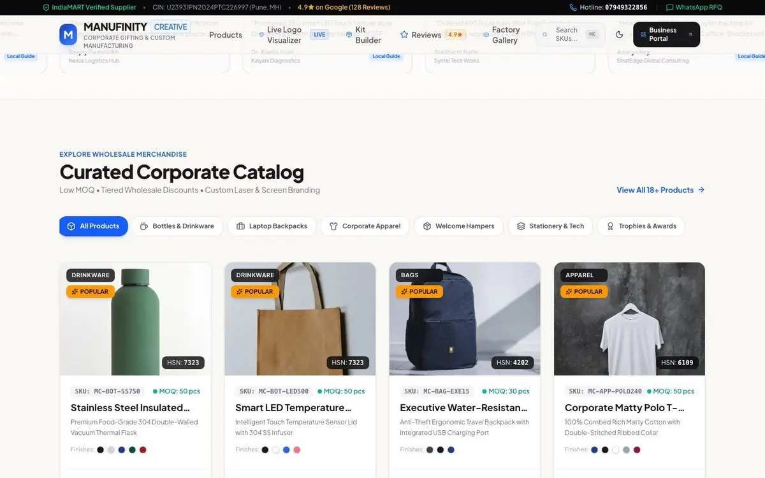The image size is (765, 478).
Task: Click the IndiaMART verified shield icon
Action: pyautogui.click(x=46, y=8)
